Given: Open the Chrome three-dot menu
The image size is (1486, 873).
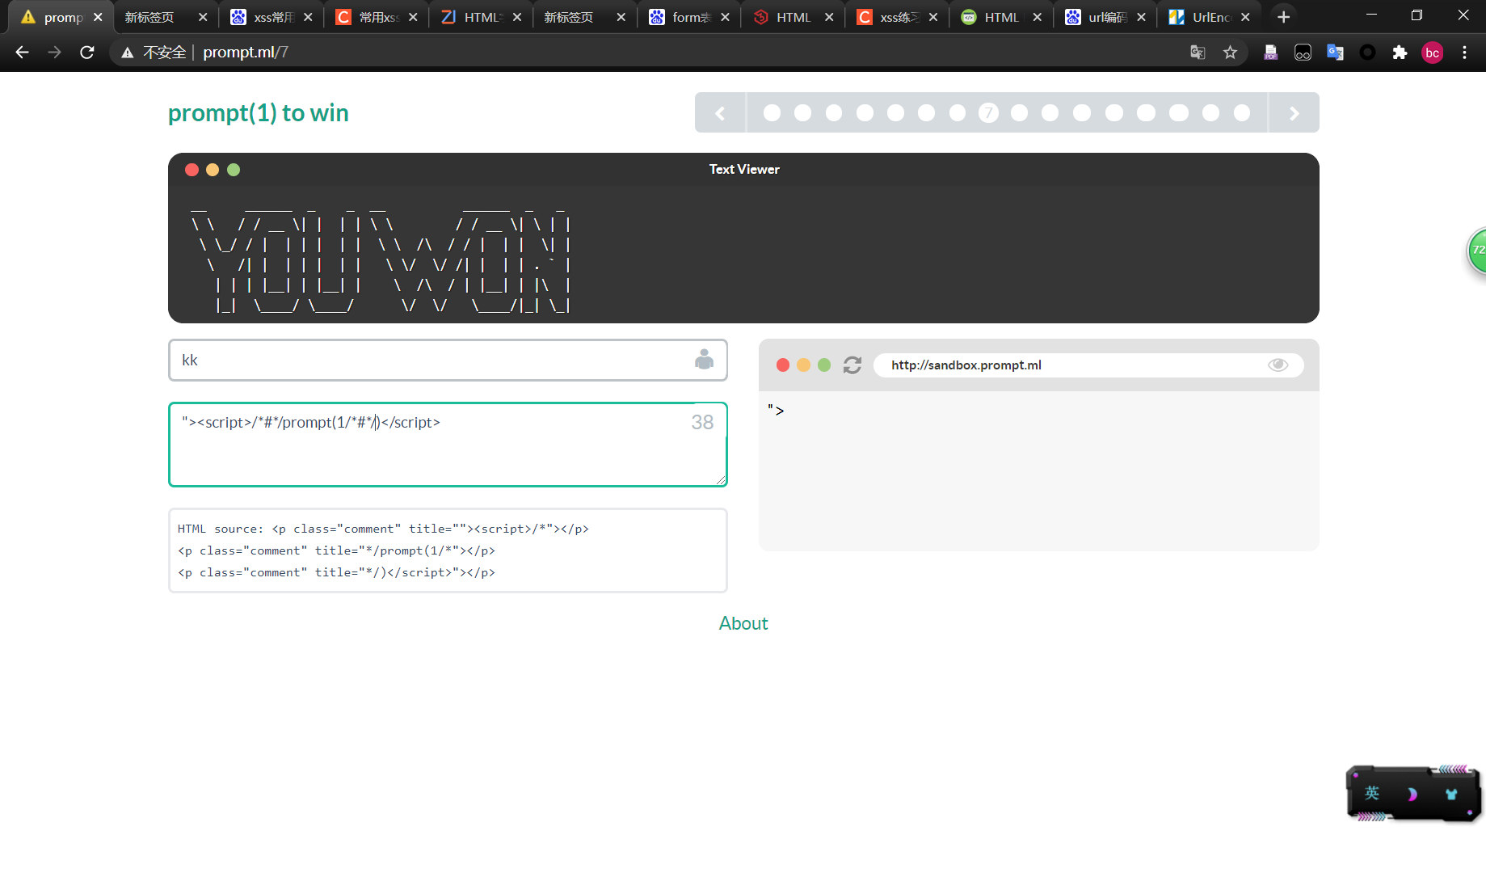Looking at the screenshot, I should (x=1464, y=53).
